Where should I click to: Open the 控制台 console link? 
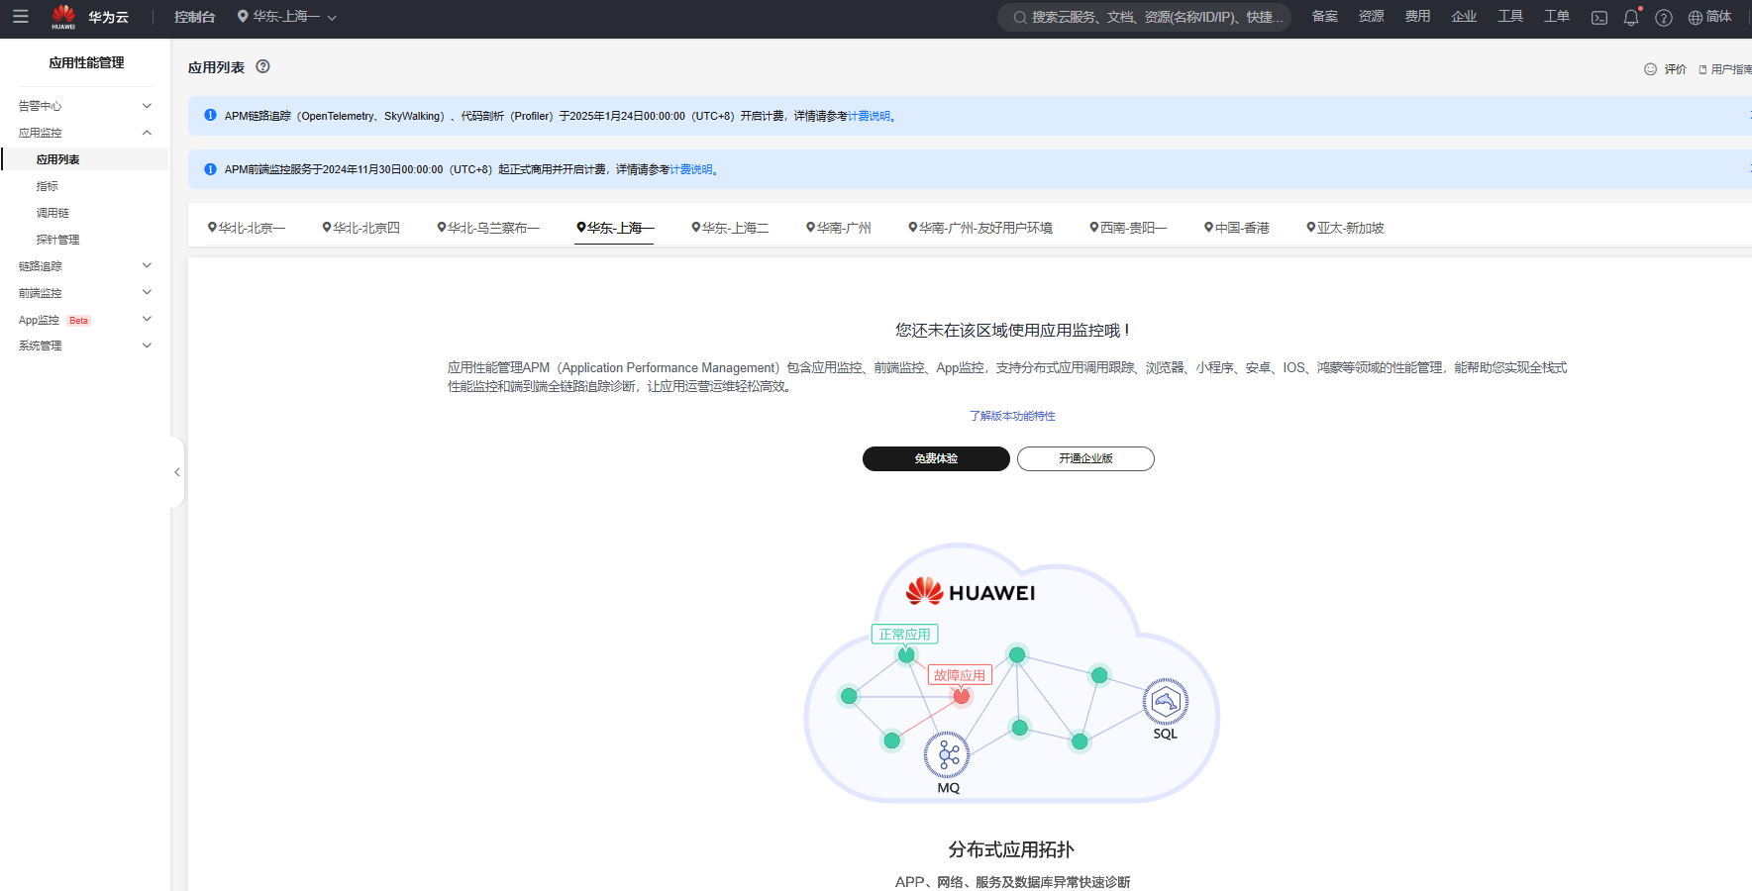[x=194, y=17]
